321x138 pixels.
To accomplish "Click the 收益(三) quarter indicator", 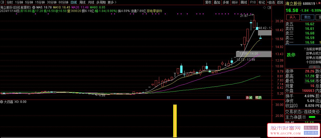I will click(x=292, y=106).
